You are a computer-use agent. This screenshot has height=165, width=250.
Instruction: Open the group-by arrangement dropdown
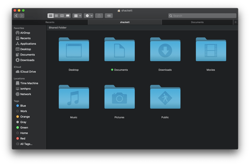point(77,15)
